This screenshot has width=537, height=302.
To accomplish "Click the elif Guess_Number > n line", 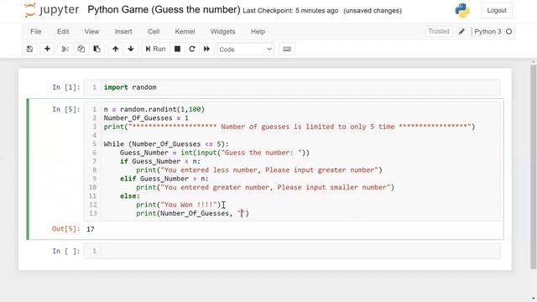I will click(x=164, y=179).
